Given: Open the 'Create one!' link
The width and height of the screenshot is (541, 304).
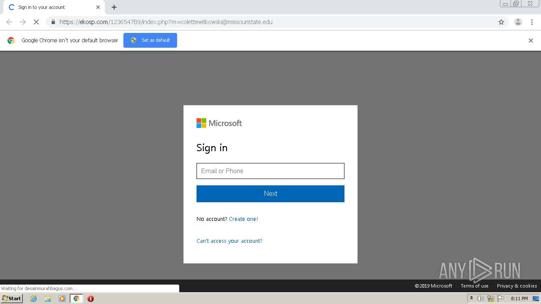Looking at the screenshot, I should pyautogui.click(x=243, y=219).
